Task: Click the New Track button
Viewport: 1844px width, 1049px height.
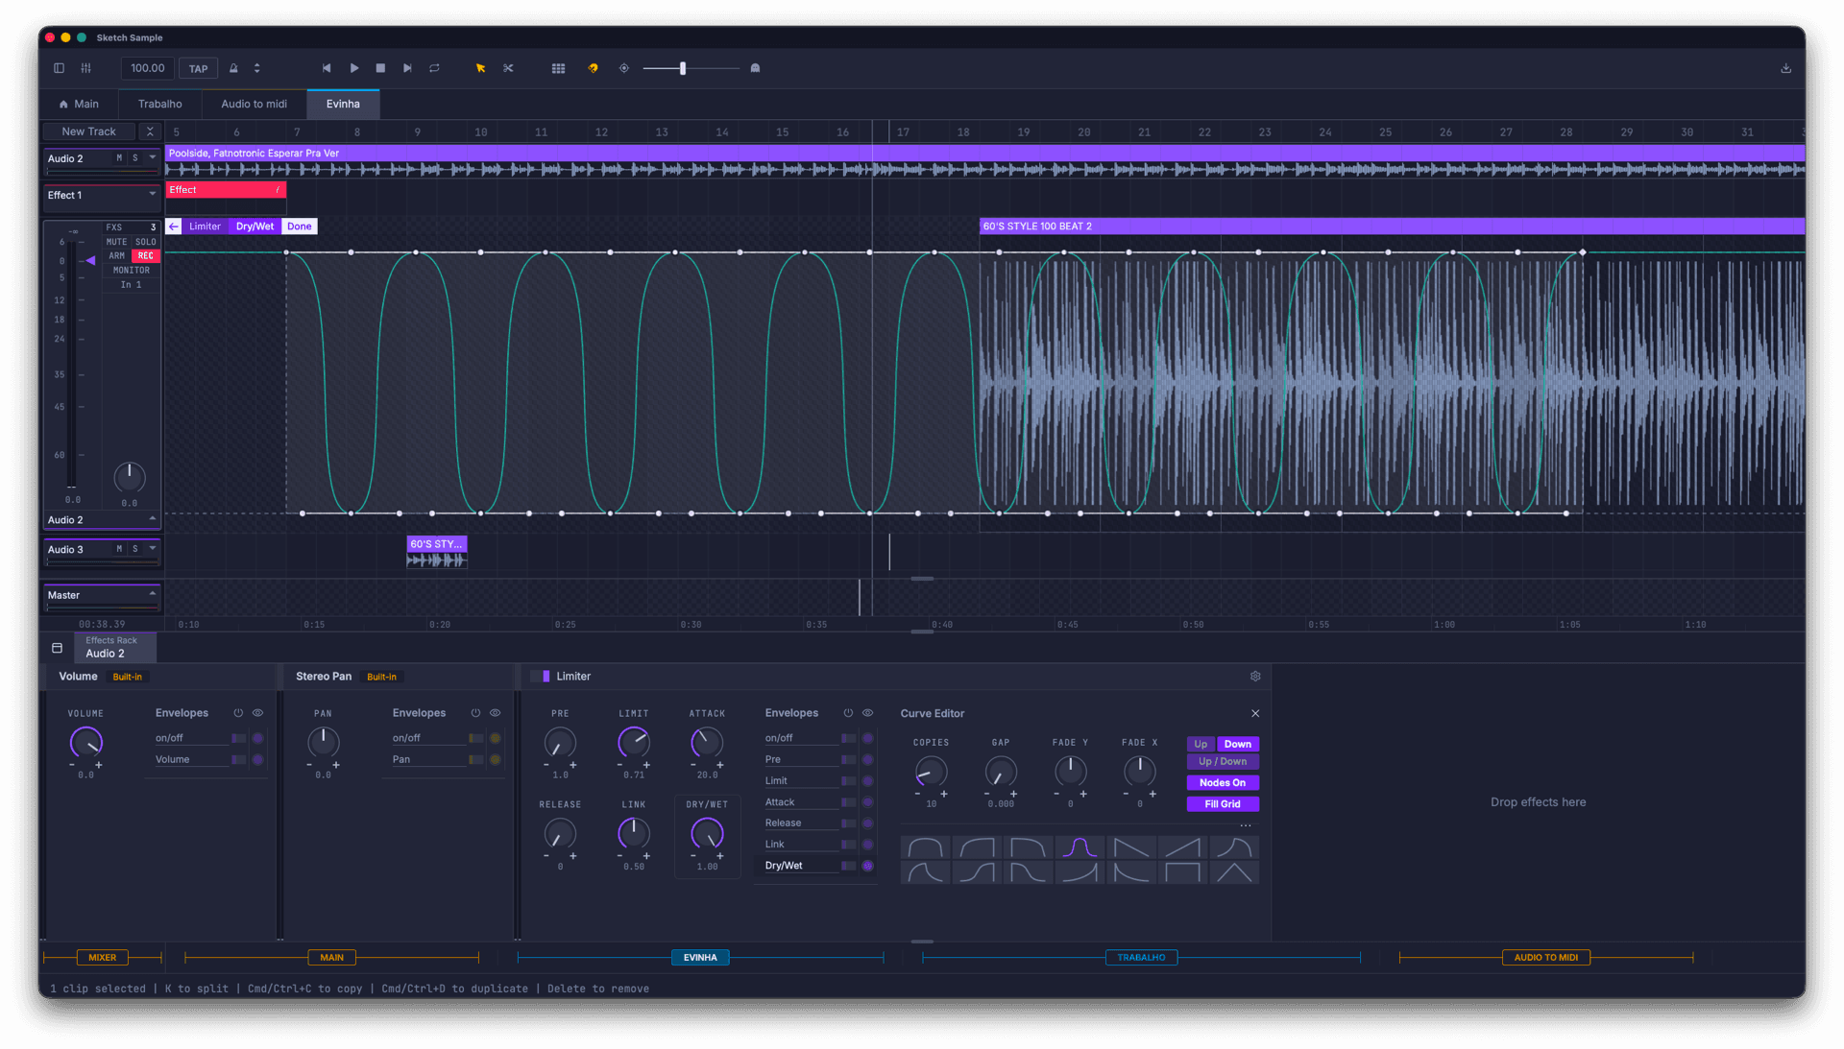Action: 88,131
